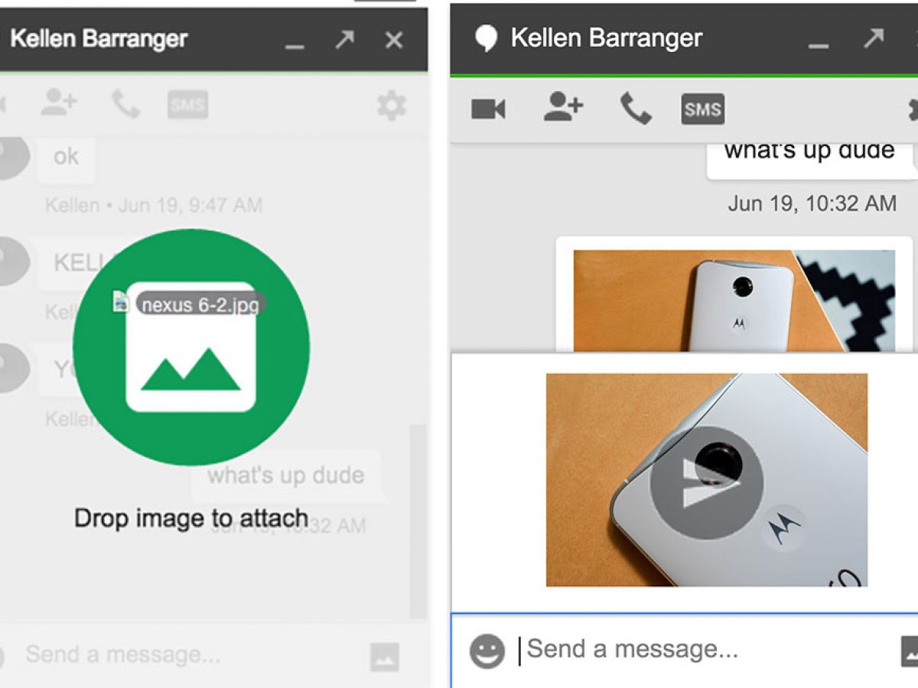The width and height of the screenshot is (918, 688).
Task: Click the left chat window's vertical scrollbar
Action: tap(418, 520)
